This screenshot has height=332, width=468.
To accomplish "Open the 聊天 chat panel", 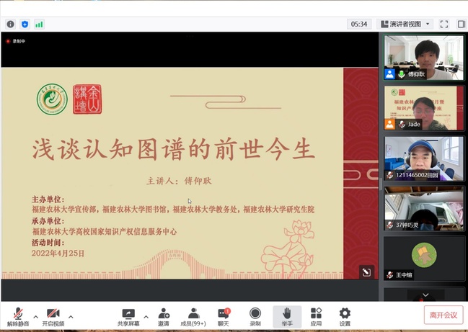I will click(x=224, y=316).
